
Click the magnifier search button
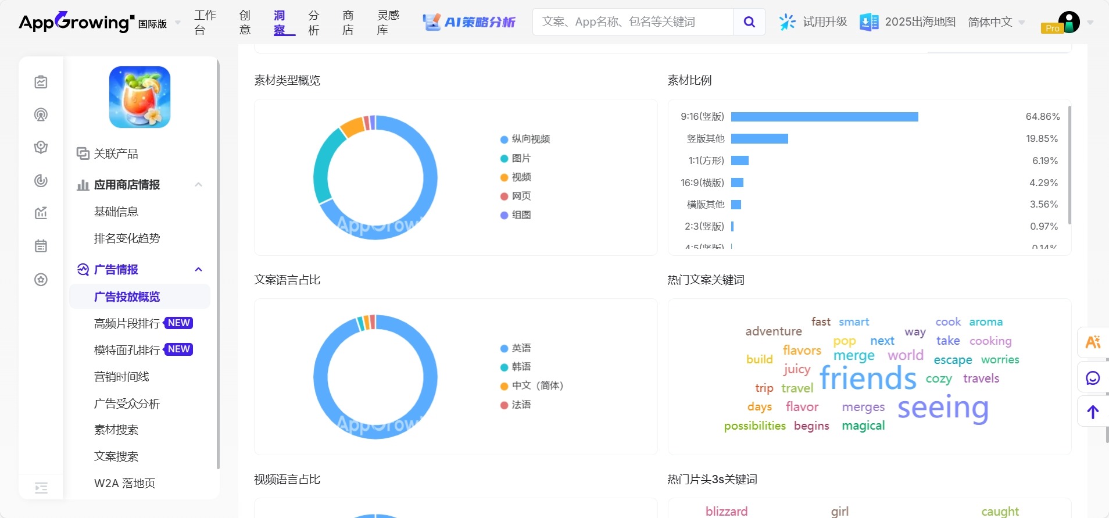tap(749, 22)
